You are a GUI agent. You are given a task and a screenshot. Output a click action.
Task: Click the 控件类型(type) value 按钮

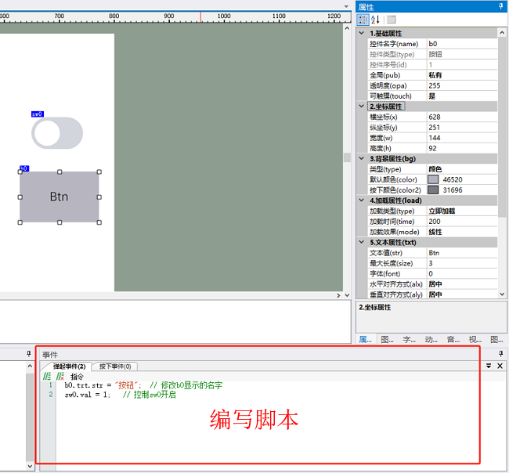tap(462, 54)
